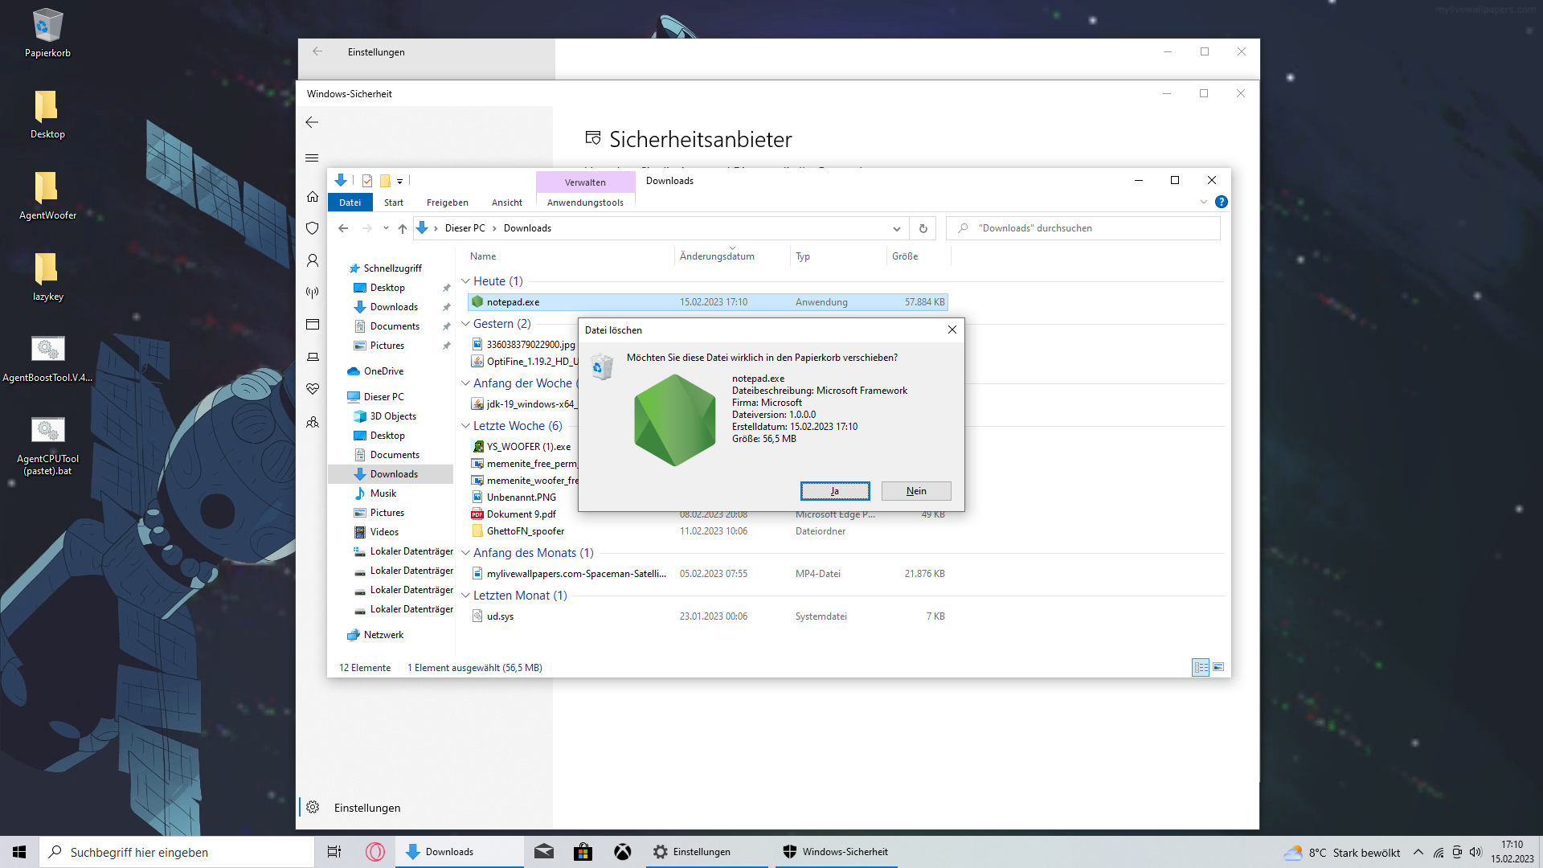The height and width of the screenshot is (868, 1543).
Task: Click the up-directory arrow in Explorer
Action: tap(403, 228)
